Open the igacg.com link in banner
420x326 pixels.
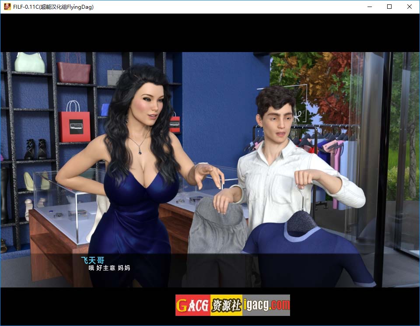point(266,305)
